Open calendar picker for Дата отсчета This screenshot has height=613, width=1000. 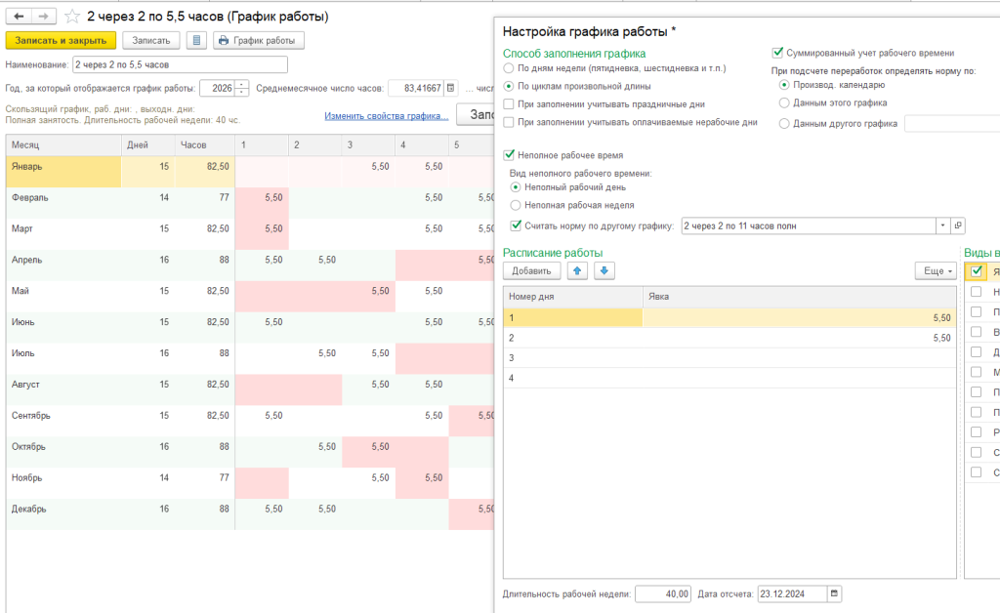pyautogui.click(x=833, y=593)
